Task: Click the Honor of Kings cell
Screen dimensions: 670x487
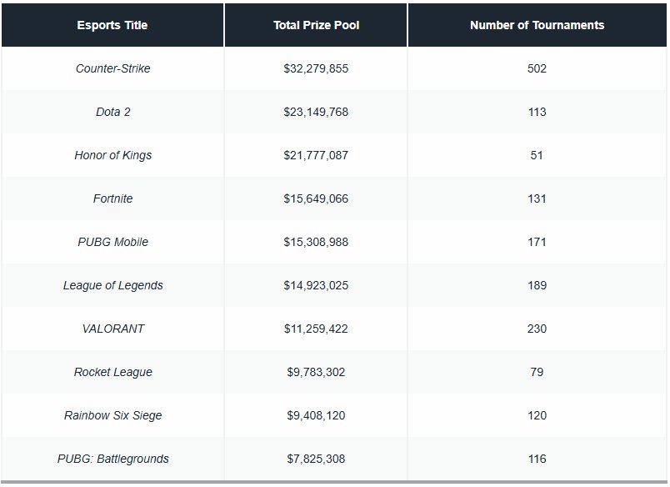Action: [112, 155]
